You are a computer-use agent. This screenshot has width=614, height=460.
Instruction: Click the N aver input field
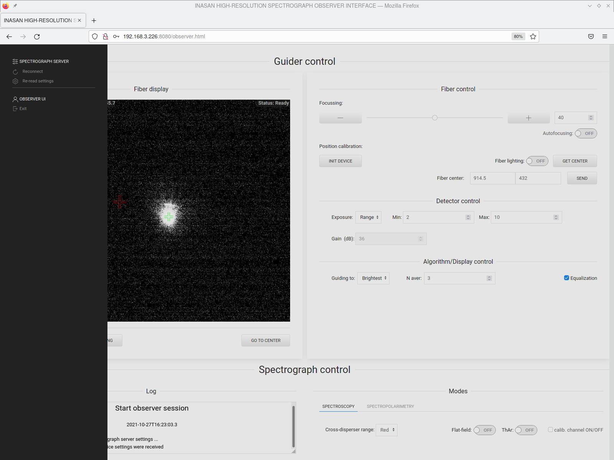(455, 278)
